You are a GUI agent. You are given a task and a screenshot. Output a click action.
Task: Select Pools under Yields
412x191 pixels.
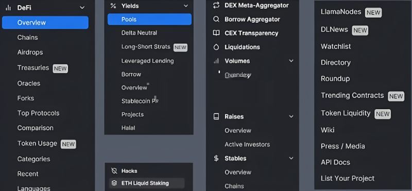(149, 19)
